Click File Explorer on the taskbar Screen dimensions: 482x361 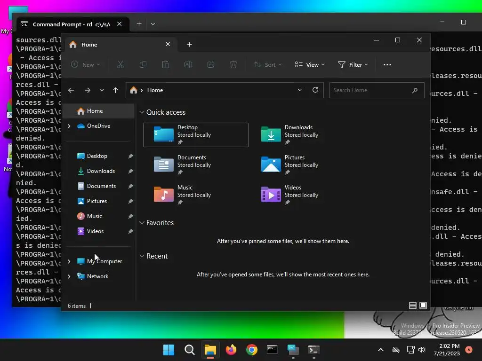point(210,350)
